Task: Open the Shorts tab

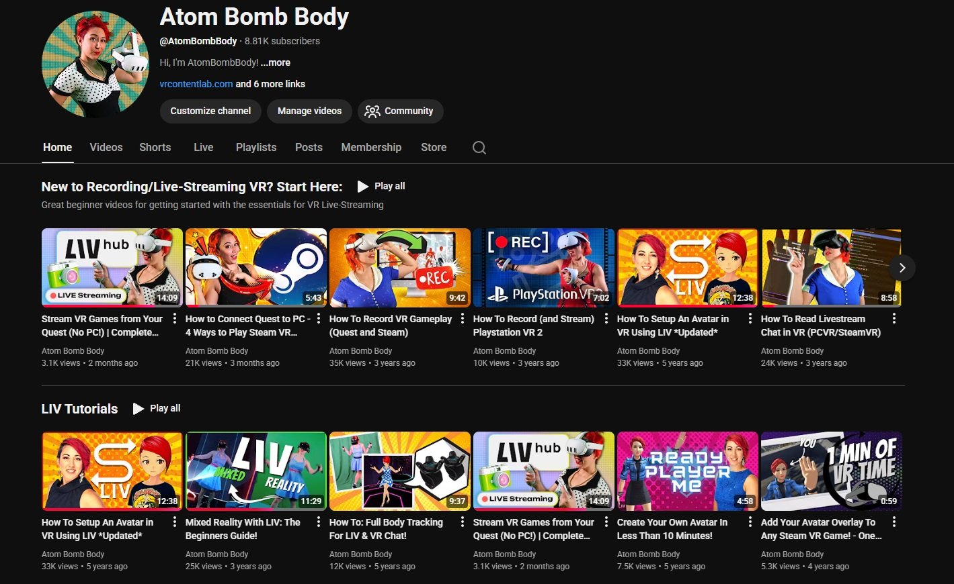Action: click(155, 148)
